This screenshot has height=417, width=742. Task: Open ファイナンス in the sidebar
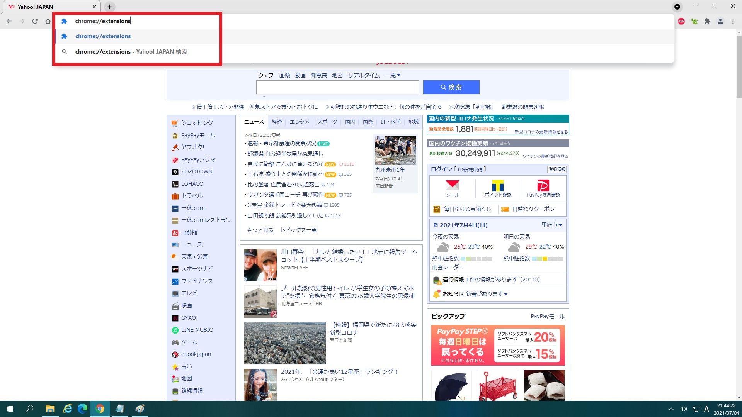tap(197, 281)
